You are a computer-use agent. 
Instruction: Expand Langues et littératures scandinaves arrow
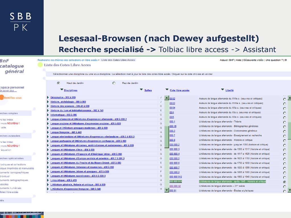point(48,176)
